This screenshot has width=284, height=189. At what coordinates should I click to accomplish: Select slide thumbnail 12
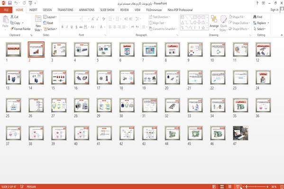click(263, 49)
